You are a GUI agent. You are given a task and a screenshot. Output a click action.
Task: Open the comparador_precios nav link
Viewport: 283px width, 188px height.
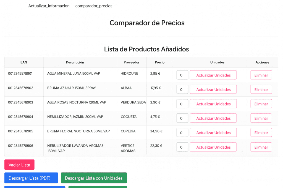pyautogui.click(x=94, y=6)
